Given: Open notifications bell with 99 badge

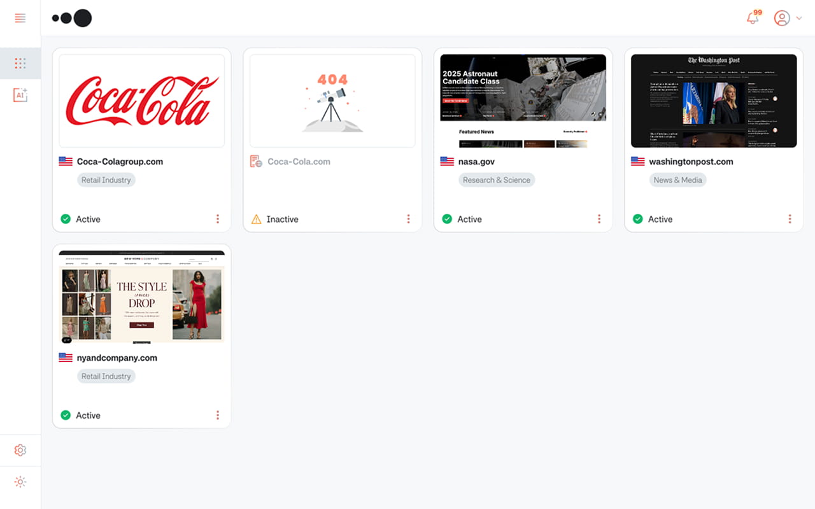Looking at the screenshot, I should [x=753, y=17].
